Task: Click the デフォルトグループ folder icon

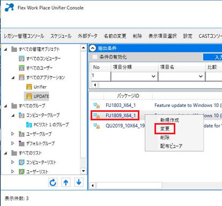Action: (x=21, y=143)
